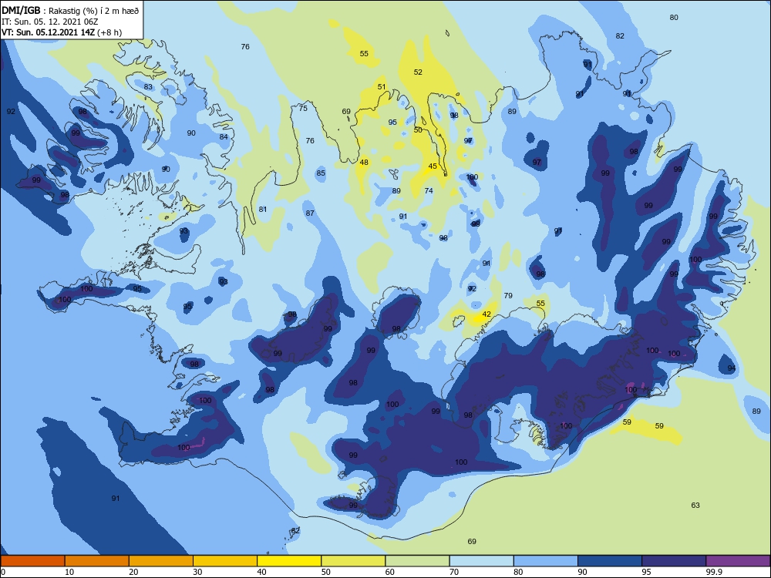This screenshot has width=771, height=578.
Task: Select the map value 84
Action: (224, 136)
